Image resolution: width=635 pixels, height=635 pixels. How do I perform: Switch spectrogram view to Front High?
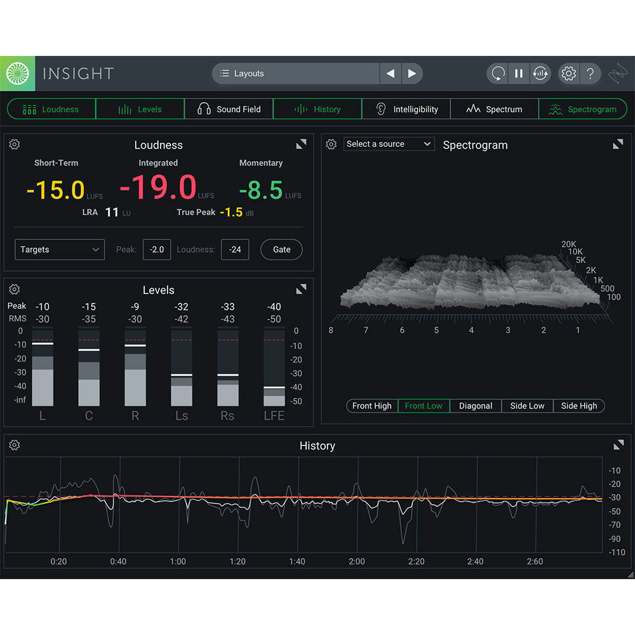(x=371, y=406)
